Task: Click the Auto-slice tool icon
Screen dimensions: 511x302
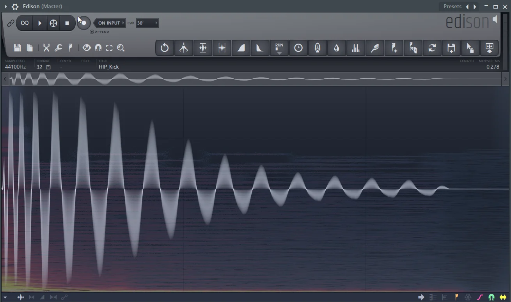Action: point(413,48)
